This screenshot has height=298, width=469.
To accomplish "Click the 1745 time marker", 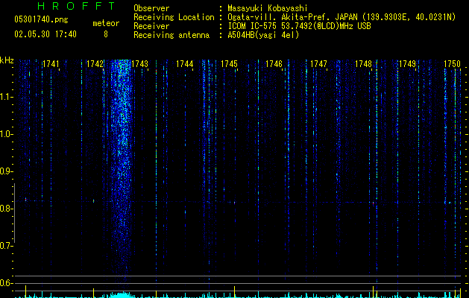I will coord(229,64).
